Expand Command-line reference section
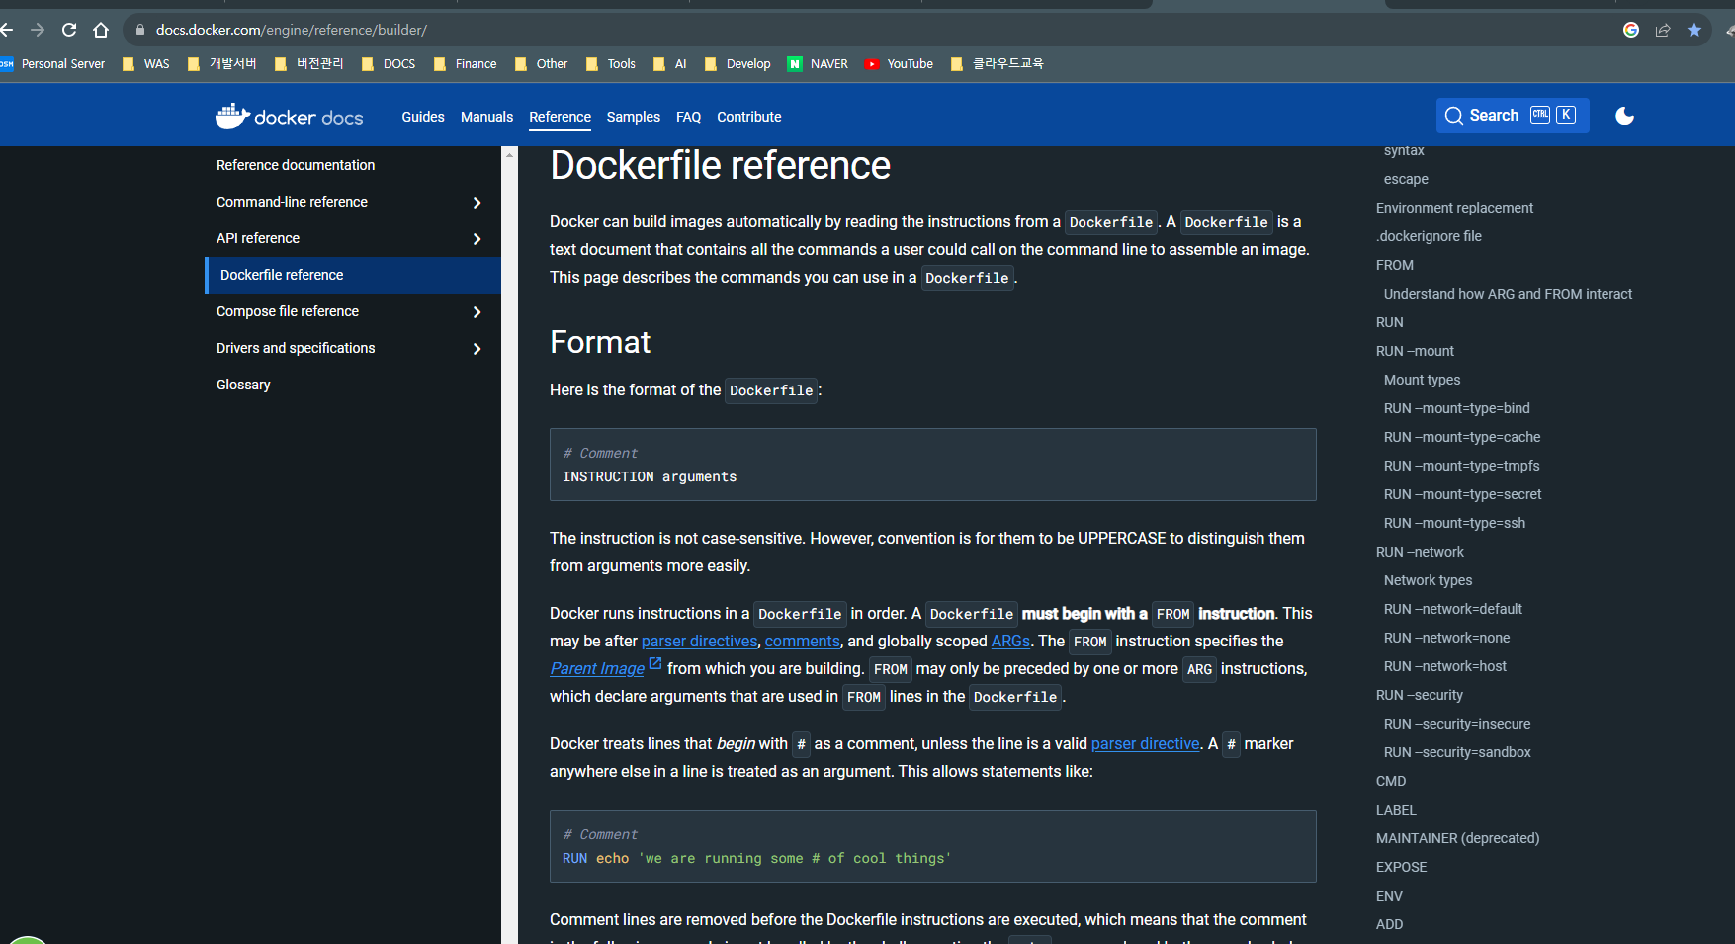1735x944 pixels. pyautogui.click(x=477, y=203)
